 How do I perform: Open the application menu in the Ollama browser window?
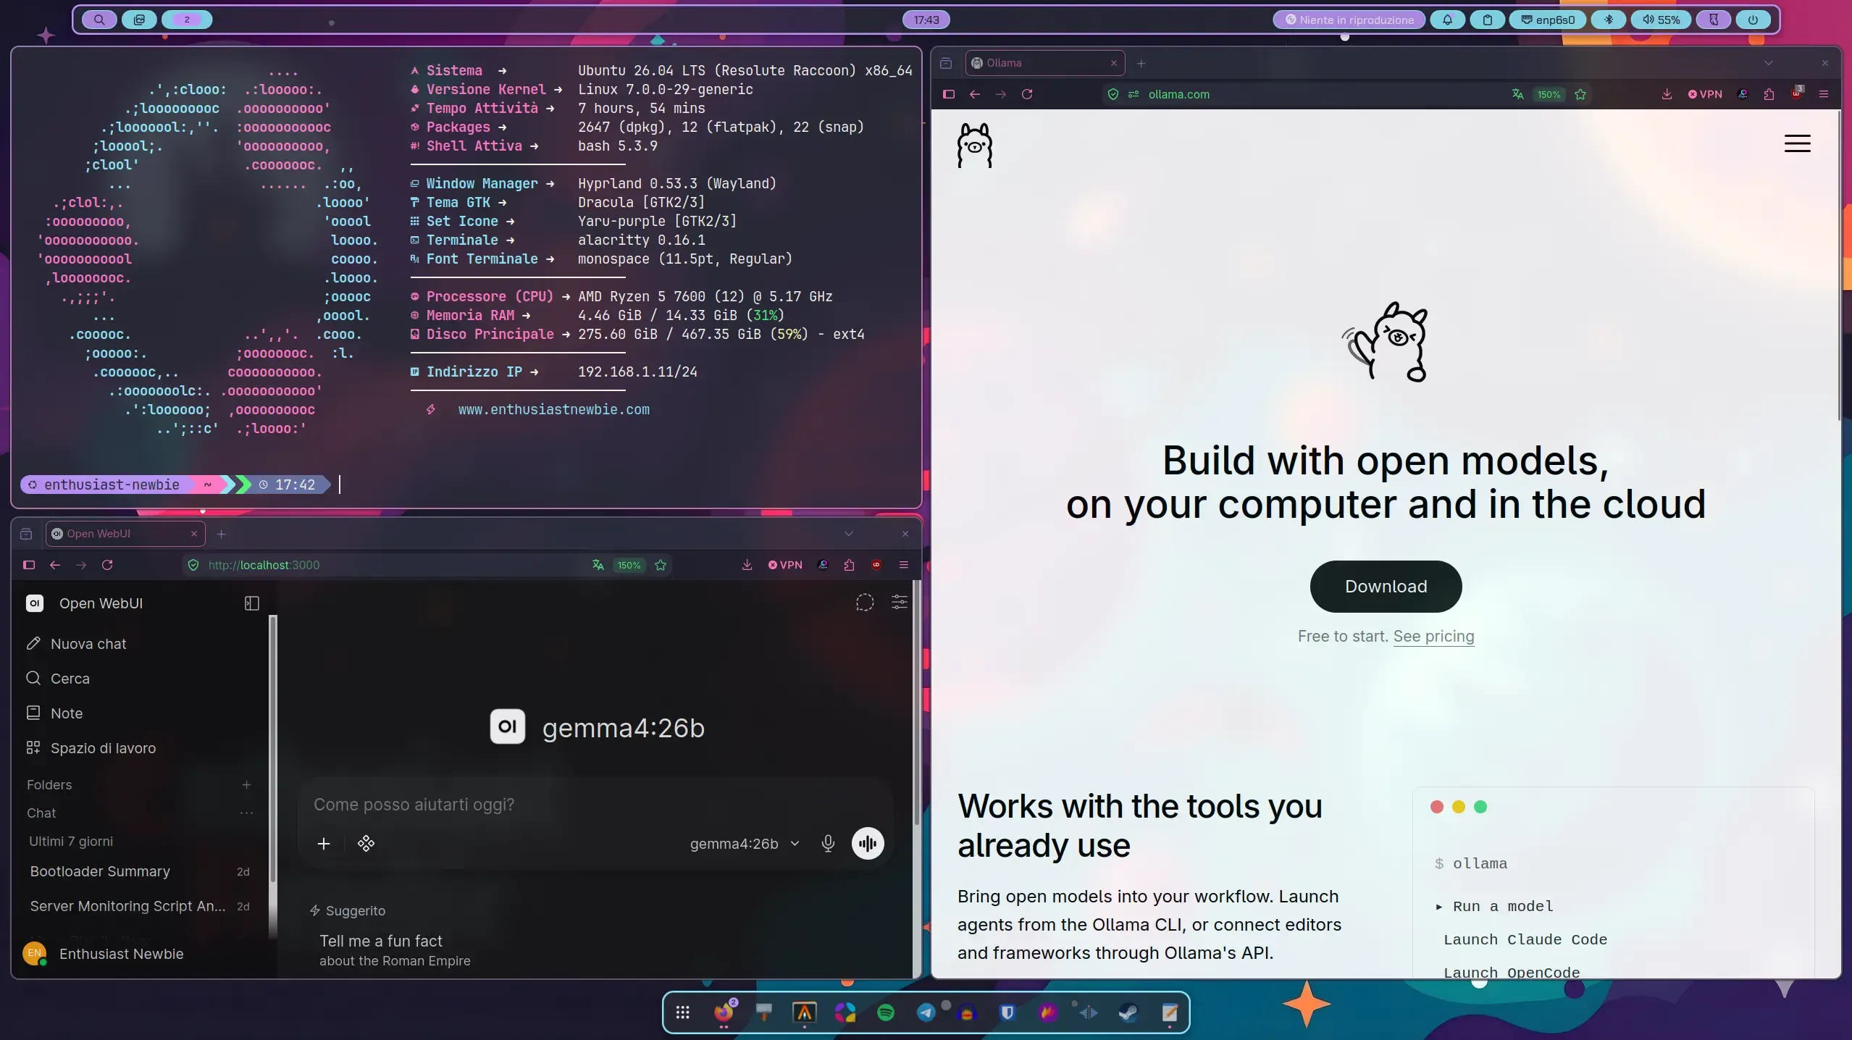coord(1824,94)
